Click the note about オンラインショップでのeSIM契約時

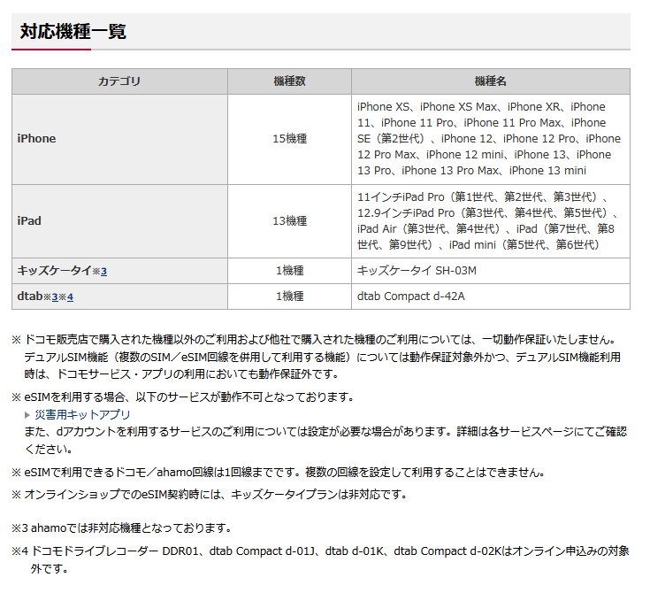(210, 495)
